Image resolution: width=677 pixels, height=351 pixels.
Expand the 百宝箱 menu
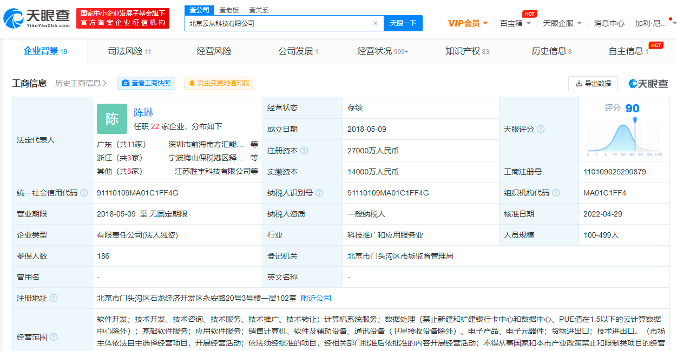click(515, 23)
